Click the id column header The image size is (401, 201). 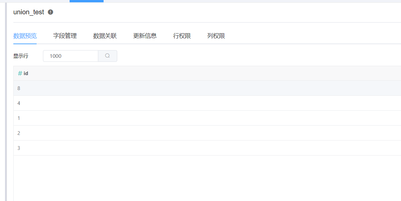26,73
